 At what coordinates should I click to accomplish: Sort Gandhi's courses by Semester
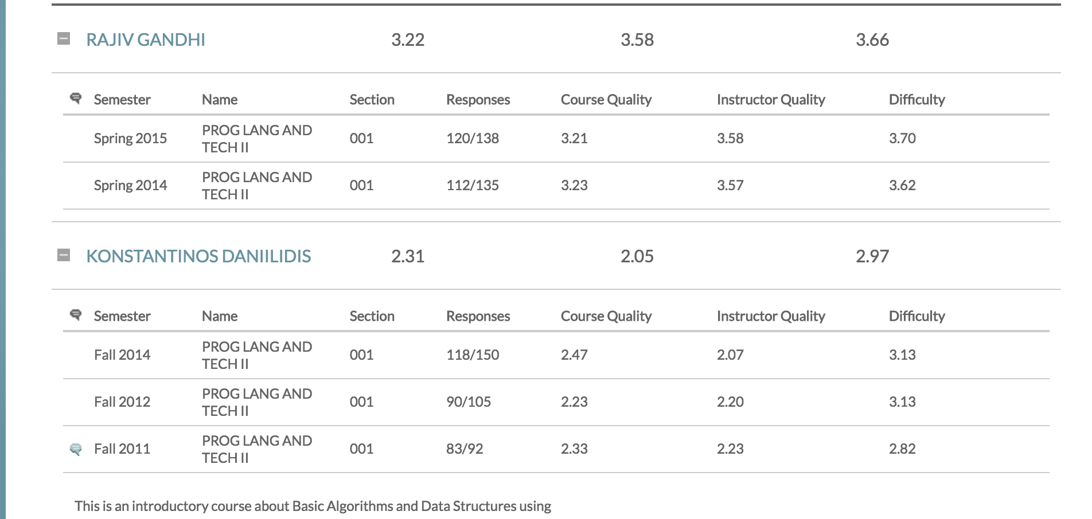122,99
